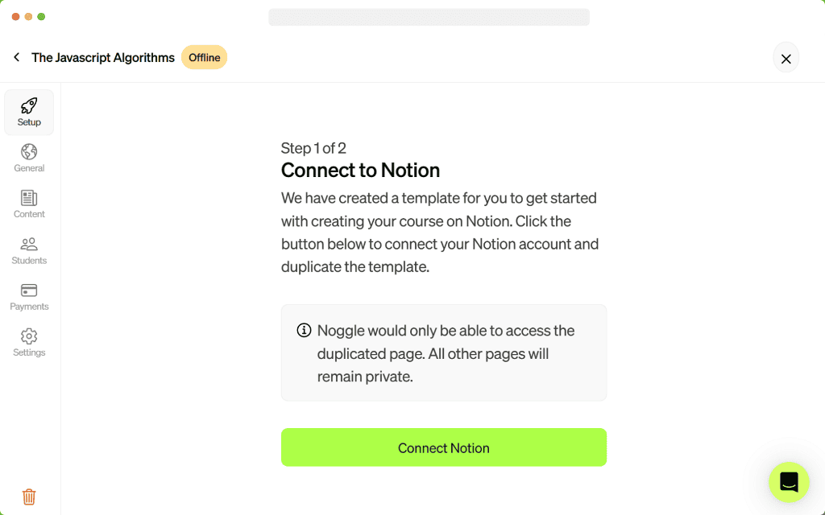Open the Intercom chat messenger bubble
Viewport: 825px width, 515px height.
(x=789, y=483)
